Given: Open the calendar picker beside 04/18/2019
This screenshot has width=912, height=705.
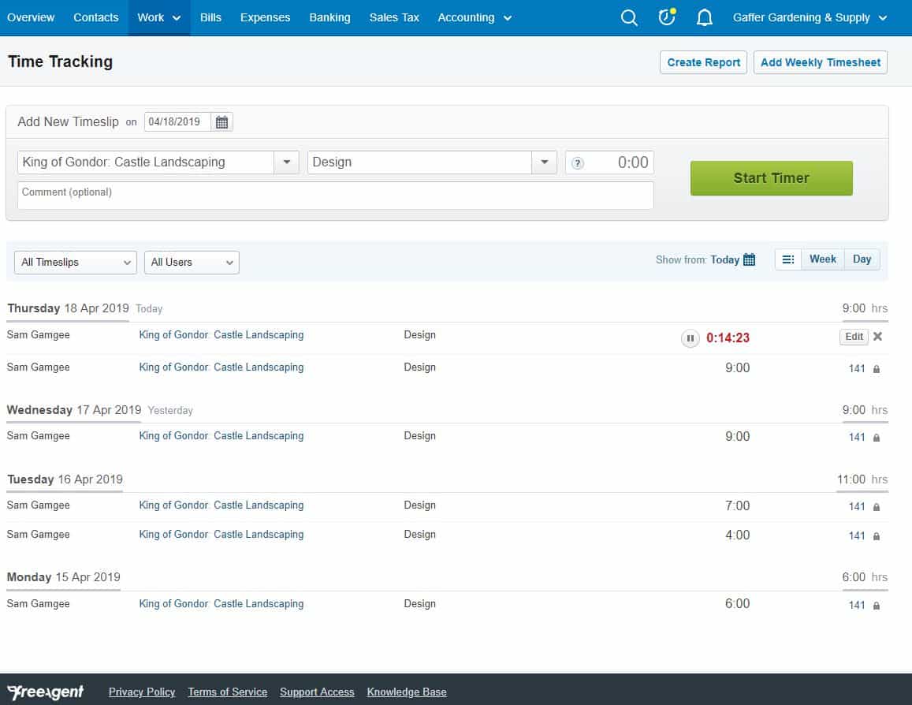Looking at the screenshot, I should tap(221, 122).
